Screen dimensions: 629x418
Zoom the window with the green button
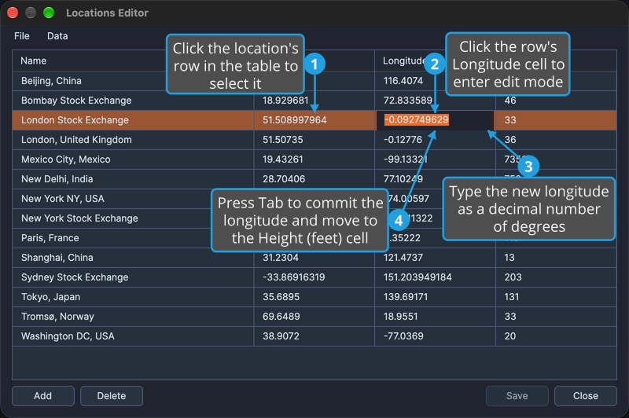coord(49,13)
